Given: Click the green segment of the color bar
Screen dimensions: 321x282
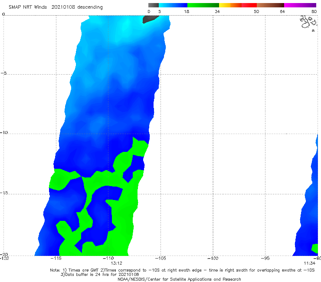Looking at the screenshot, I should [x=203, y=5].
